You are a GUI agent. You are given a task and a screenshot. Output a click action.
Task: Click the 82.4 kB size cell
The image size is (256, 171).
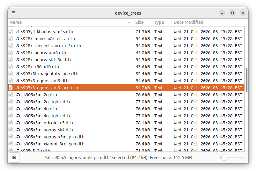(x=143, y=73)
